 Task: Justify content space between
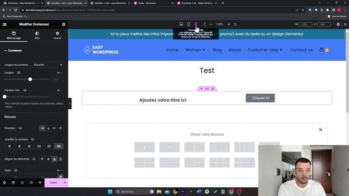(39, 146)
